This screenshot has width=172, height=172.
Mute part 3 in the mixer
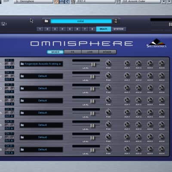[6, 88]
